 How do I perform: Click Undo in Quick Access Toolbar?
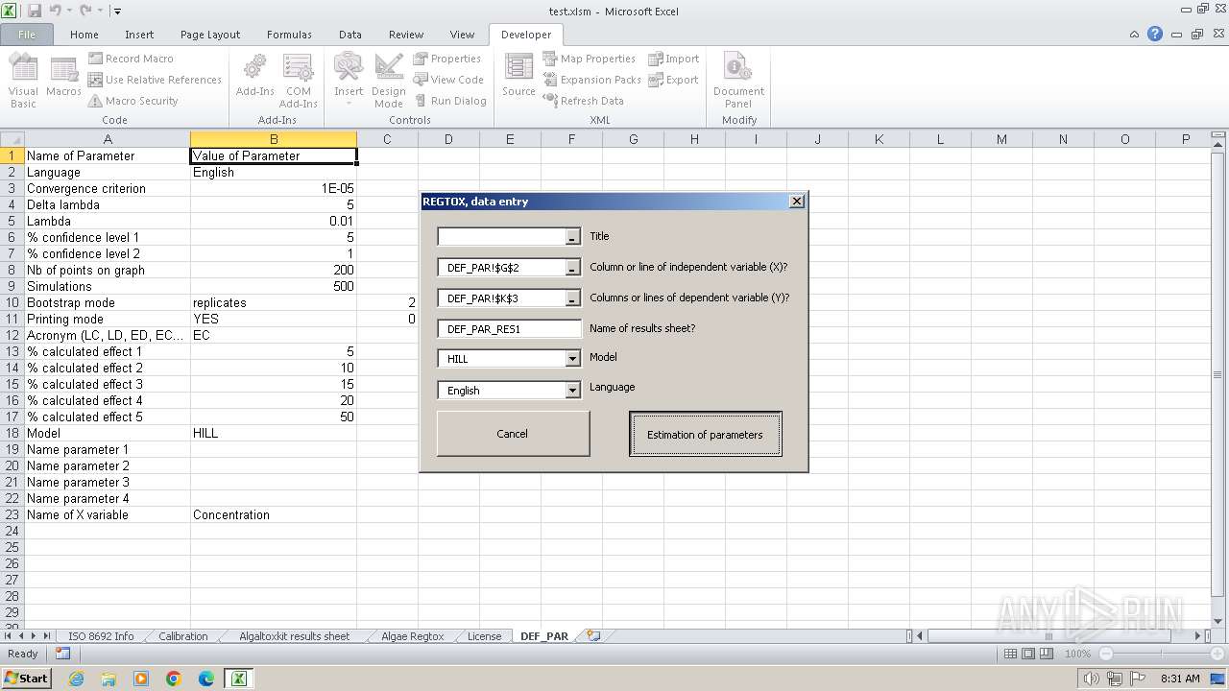point(56,11)
